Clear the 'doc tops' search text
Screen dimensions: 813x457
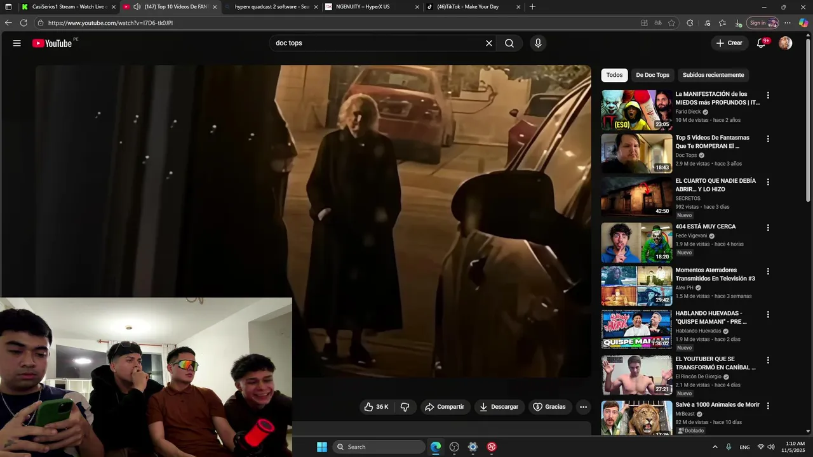489,43
